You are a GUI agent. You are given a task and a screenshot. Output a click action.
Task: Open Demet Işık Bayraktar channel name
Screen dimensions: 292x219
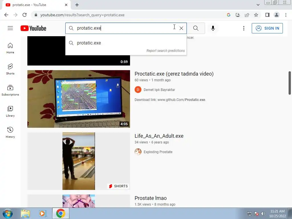point(159,90)
